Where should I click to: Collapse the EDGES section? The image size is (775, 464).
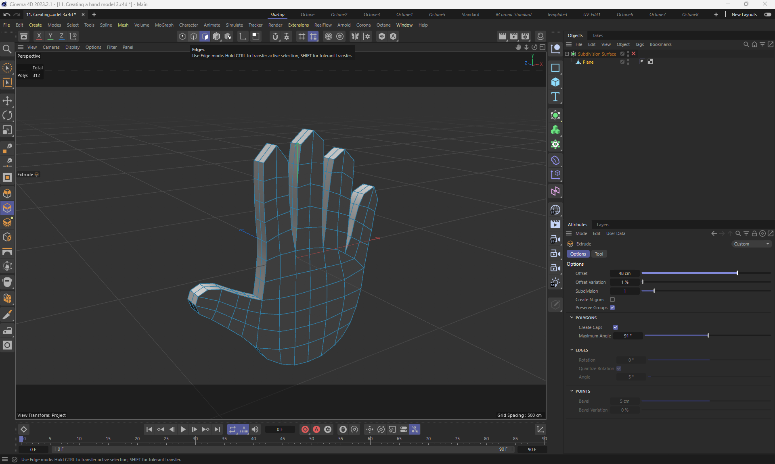(x=572, y=350)
